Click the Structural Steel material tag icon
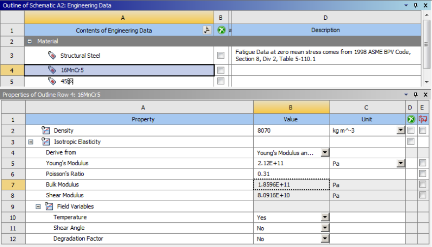432x247 pixels. (52, 55)
